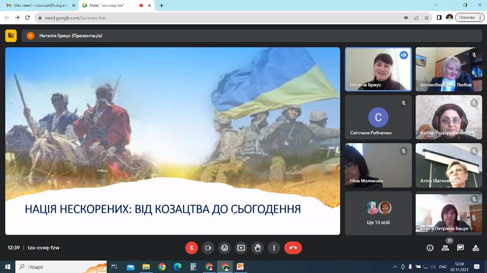Bookmark this page with the star icon
Screen dimensions: 487x273
pyautogui.click(x=426, y=18)
